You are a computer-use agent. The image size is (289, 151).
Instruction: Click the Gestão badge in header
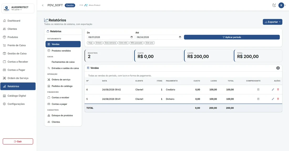point(70,5)
